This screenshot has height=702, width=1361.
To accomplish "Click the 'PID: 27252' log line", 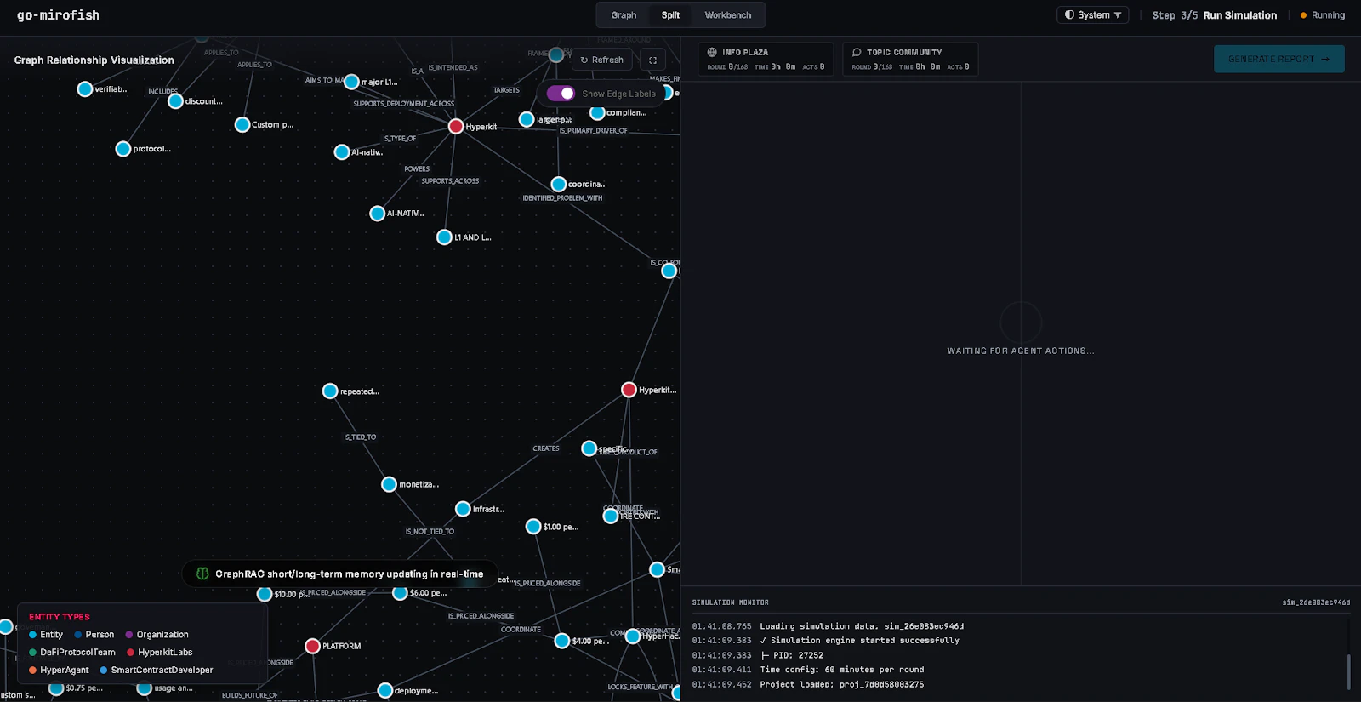I will (x=792, y=655).
